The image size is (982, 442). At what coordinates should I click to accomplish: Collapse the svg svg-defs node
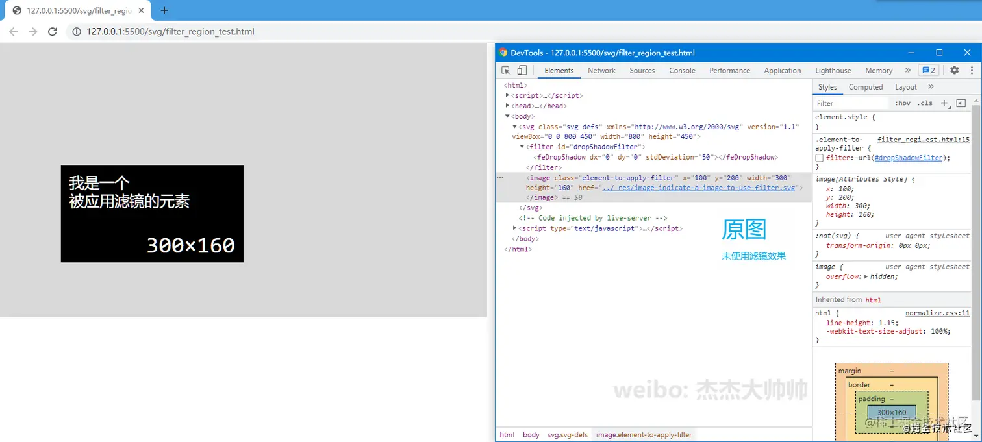[515, 127]
